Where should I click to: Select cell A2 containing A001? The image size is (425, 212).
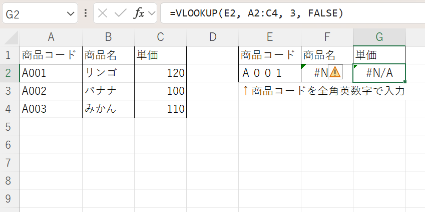(51, 73)
